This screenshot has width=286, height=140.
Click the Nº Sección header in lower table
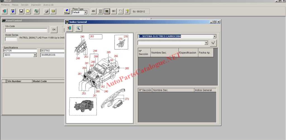point(145,90)
